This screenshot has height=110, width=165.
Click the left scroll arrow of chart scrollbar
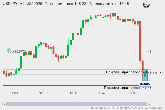click(x=4, y=104)
